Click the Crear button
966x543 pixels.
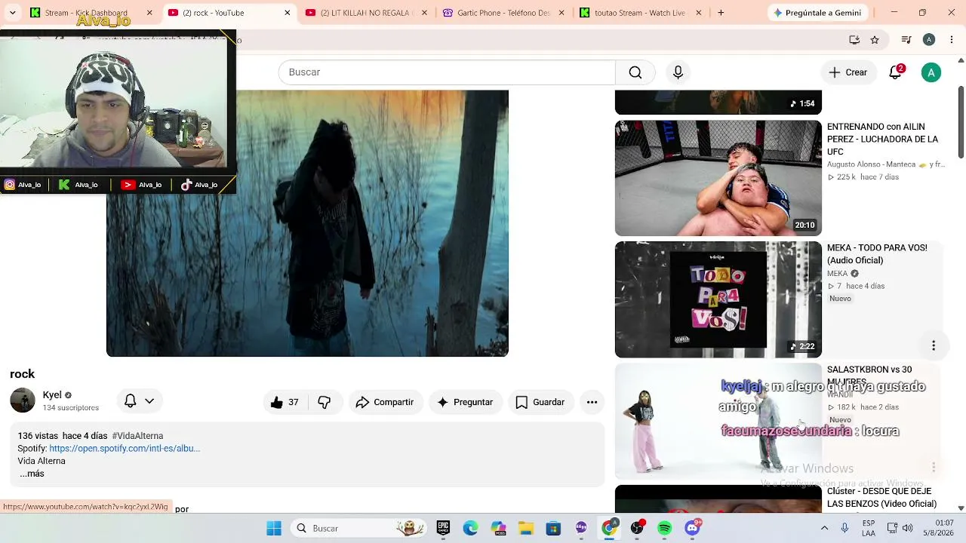pyautogui.click(x=848, y=72)
